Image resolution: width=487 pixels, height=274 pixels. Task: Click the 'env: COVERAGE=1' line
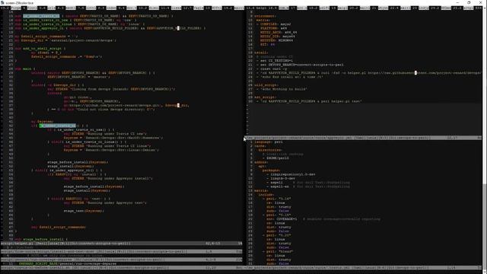(x=282, y=218)
